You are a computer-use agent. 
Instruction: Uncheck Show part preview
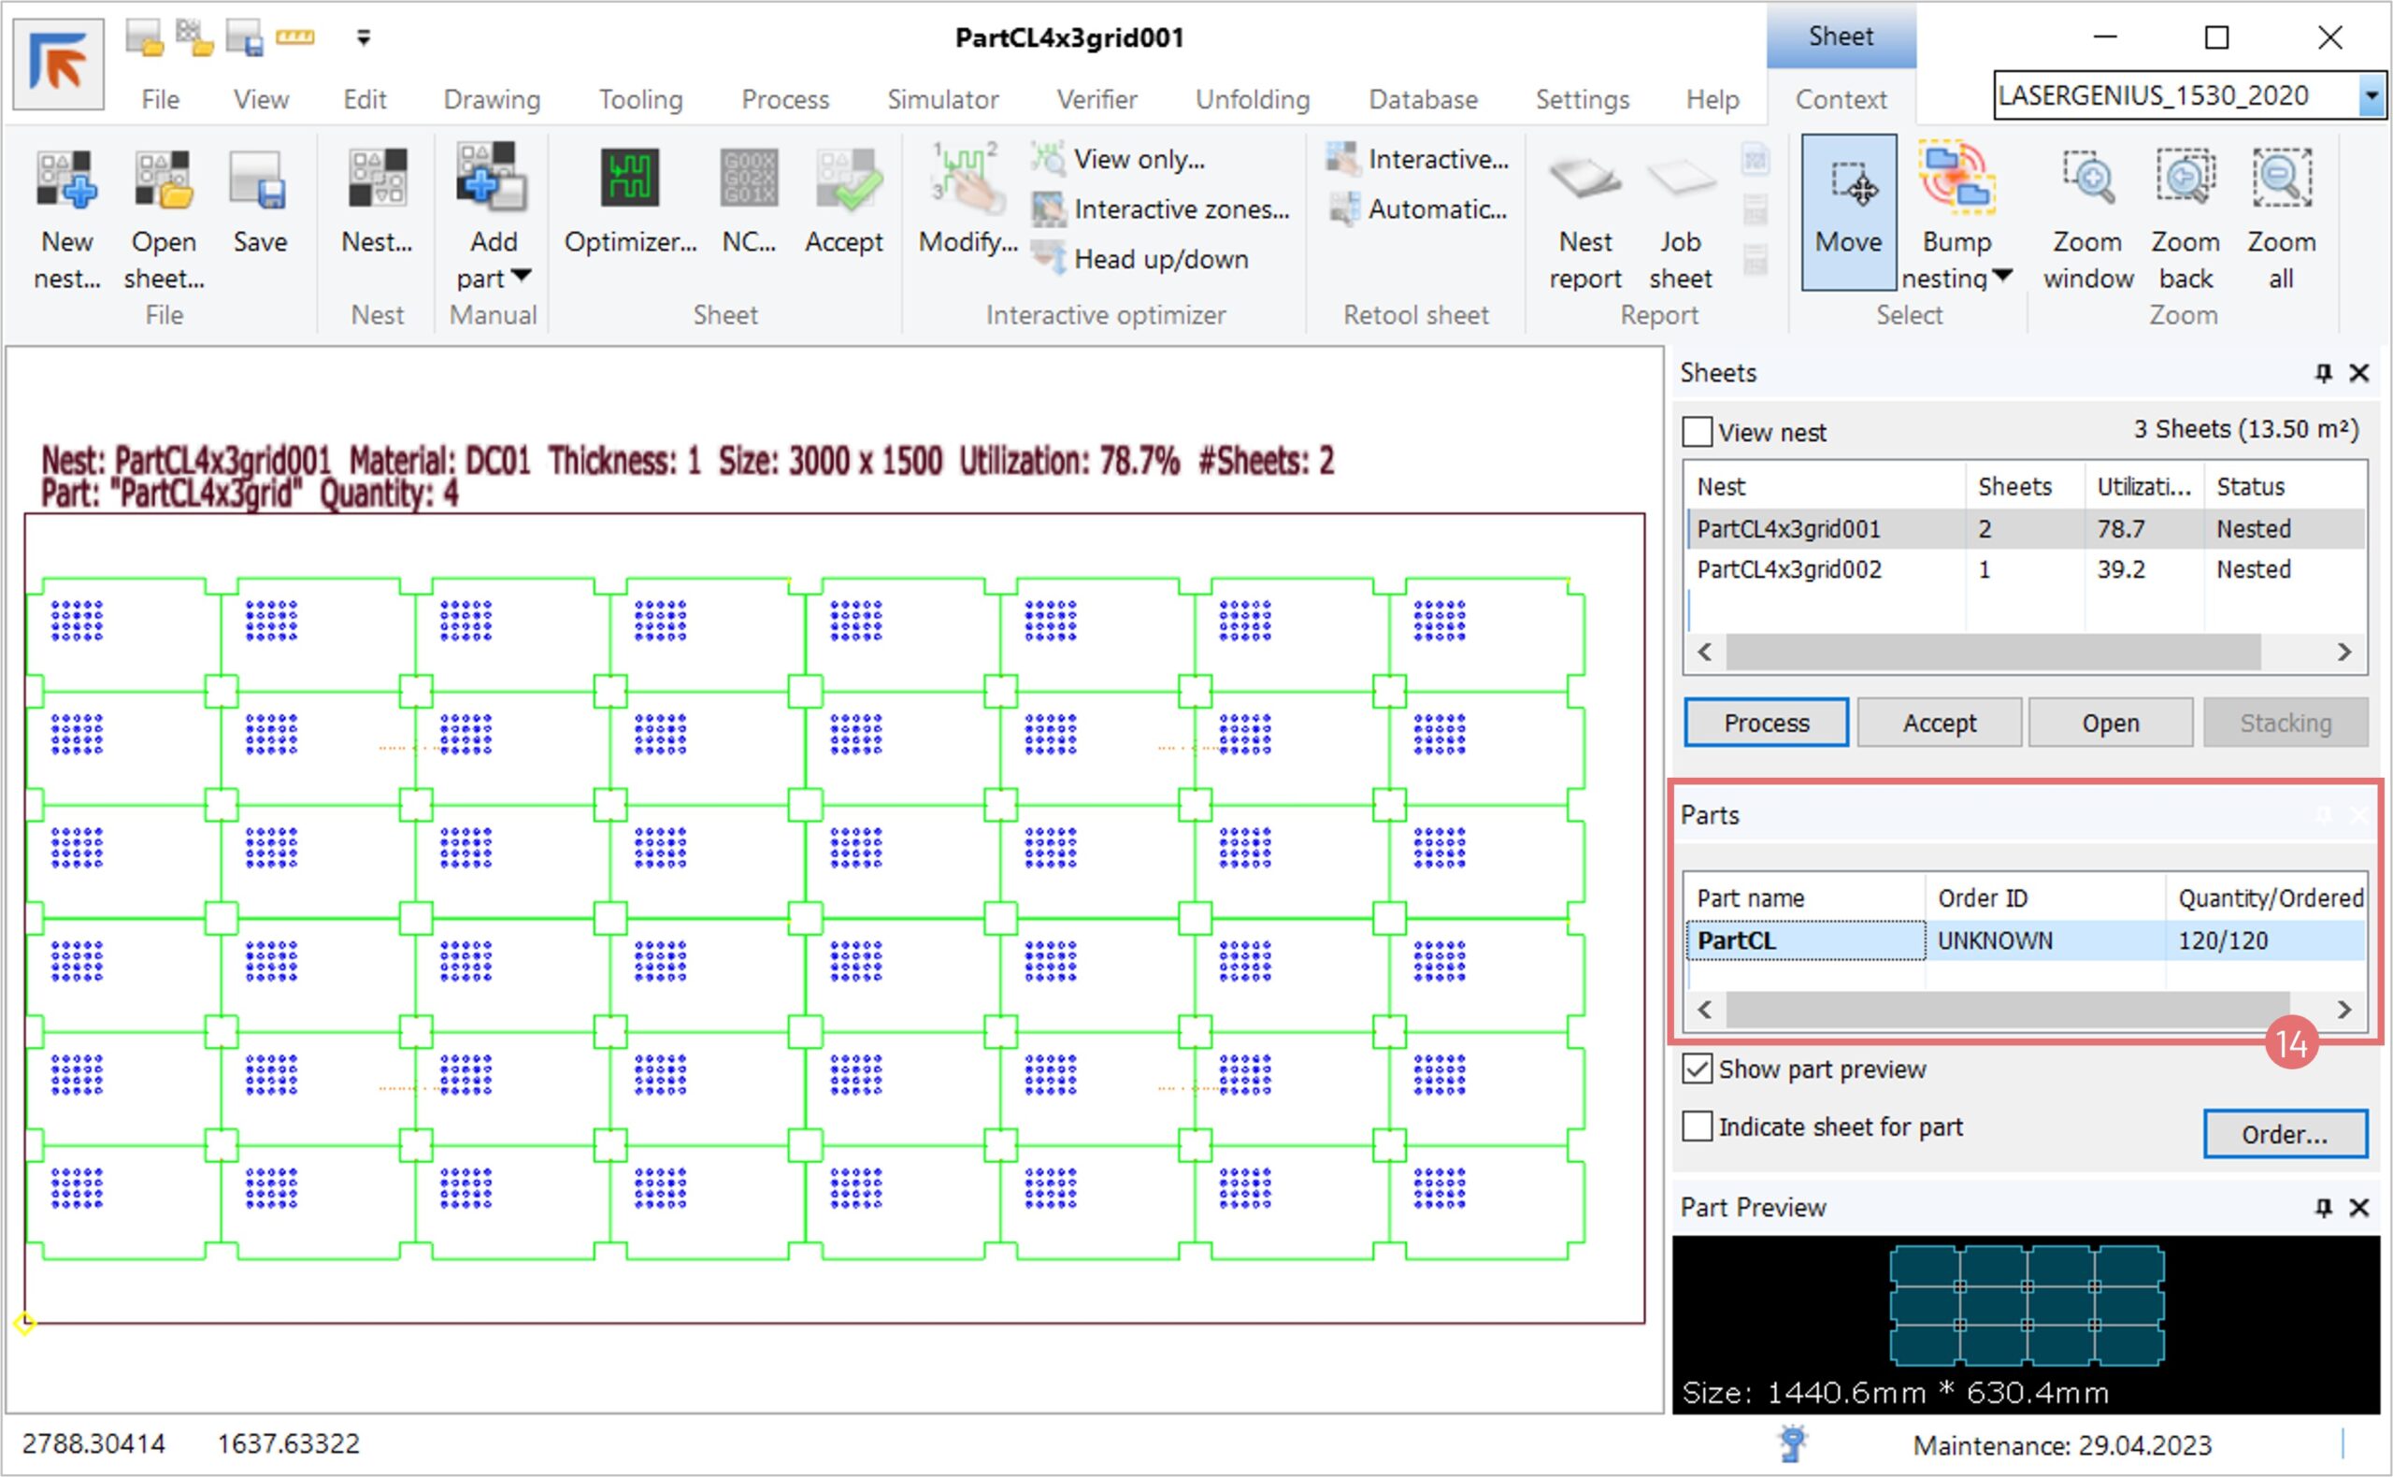[1698, 1068]
